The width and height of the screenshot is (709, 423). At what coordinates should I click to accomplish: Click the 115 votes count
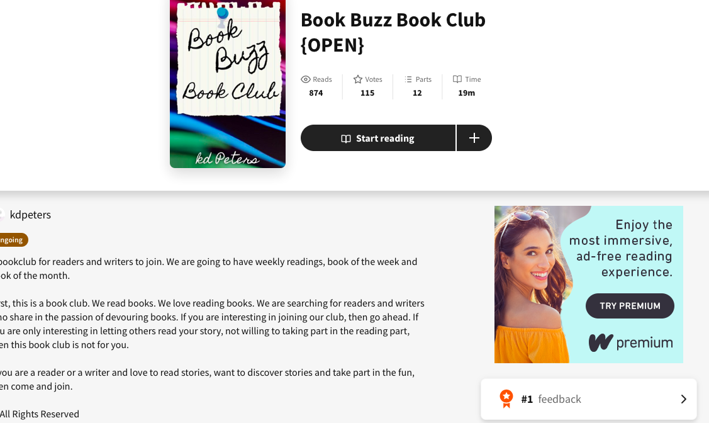pos(367,93)
